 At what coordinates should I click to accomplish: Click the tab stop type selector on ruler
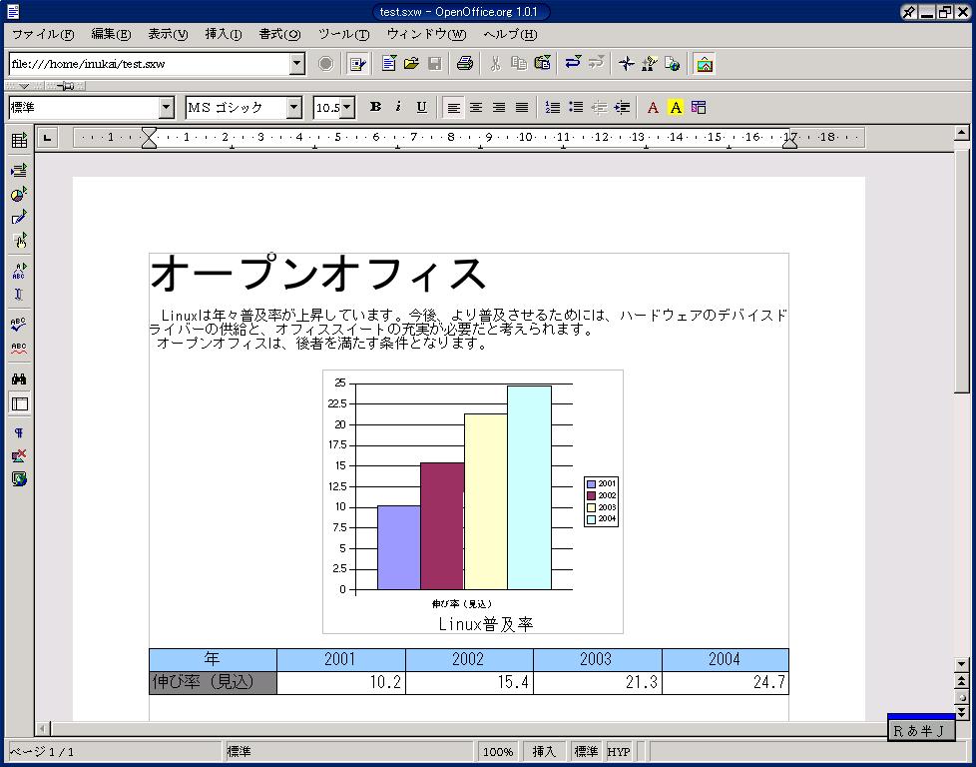pos(47,138)
